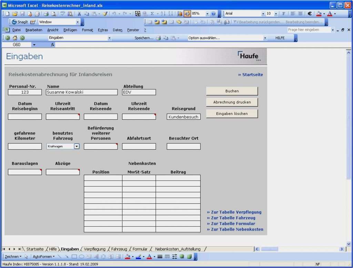This screenshot has width=353, height=268.
Task: Click the home icon in navigation toolbar
Action: click(15, 38)
